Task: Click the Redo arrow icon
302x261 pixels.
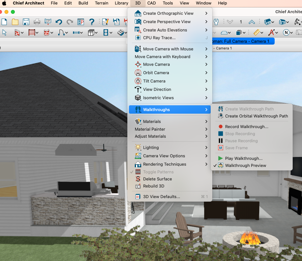Action: tap(70, 22)
